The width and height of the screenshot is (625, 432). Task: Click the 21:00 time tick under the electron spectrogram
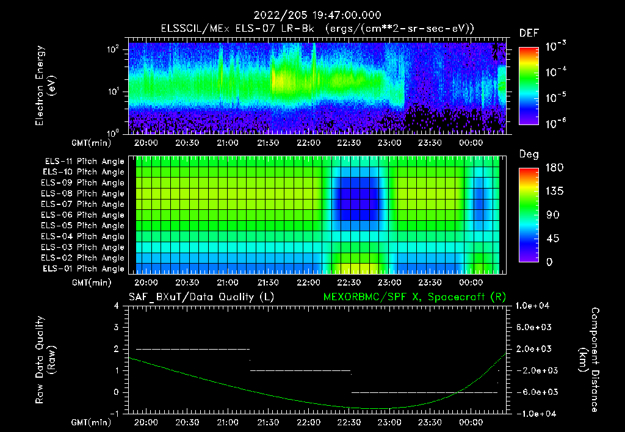coord(228,143)
